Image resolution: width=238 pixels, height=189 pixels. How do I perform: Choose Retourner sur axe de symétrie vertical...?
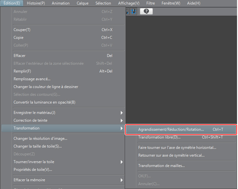tap(181, 155)
